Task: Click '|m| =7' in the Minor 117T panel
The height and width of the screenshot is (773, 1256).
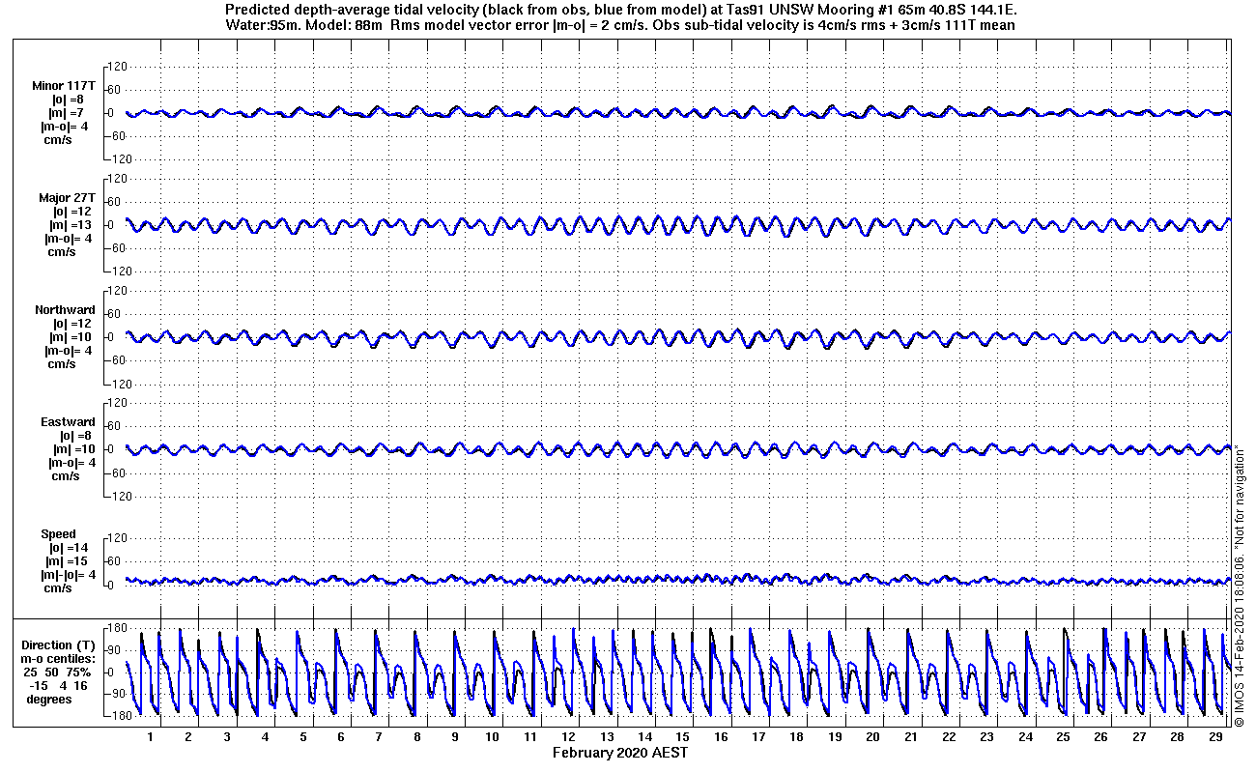Action: coord(67,113)
